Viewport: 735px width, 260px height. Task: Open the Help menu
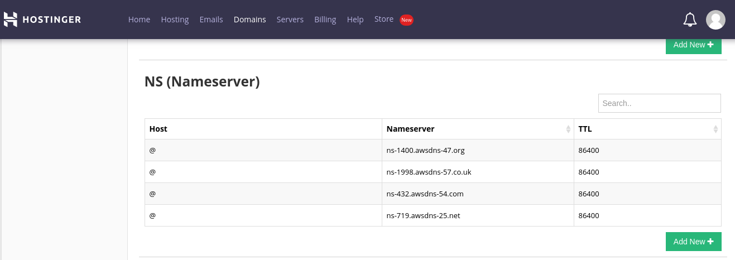point(355,20)
